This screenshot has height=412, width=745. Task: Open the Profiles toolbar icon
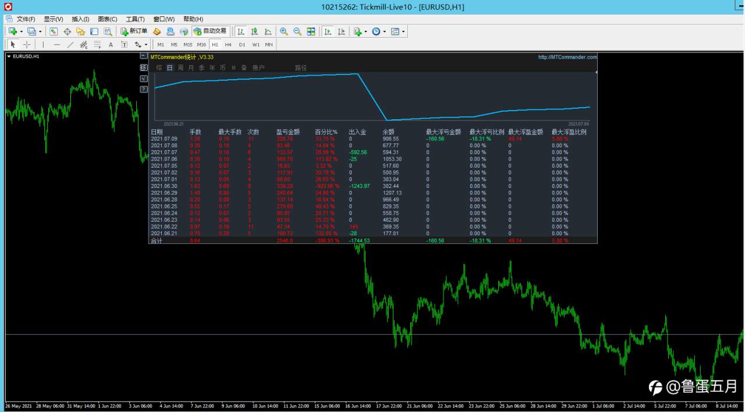31,31
